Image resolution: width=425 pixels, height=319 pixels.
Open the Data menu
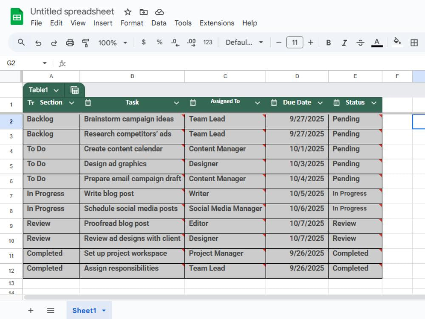click(159, 23)
